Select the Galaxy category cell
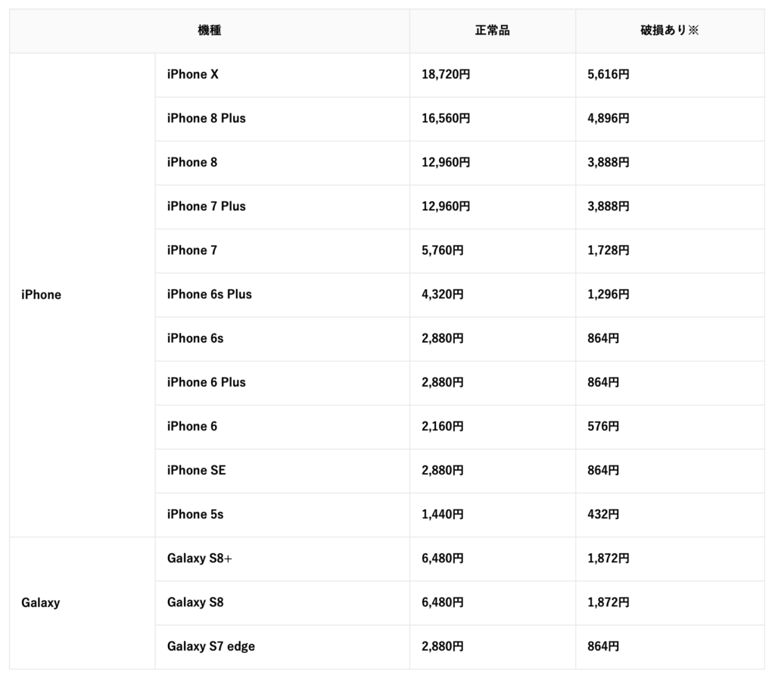 pos(82,603)
